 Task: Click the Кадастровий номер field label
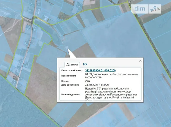tap(72, 71)
